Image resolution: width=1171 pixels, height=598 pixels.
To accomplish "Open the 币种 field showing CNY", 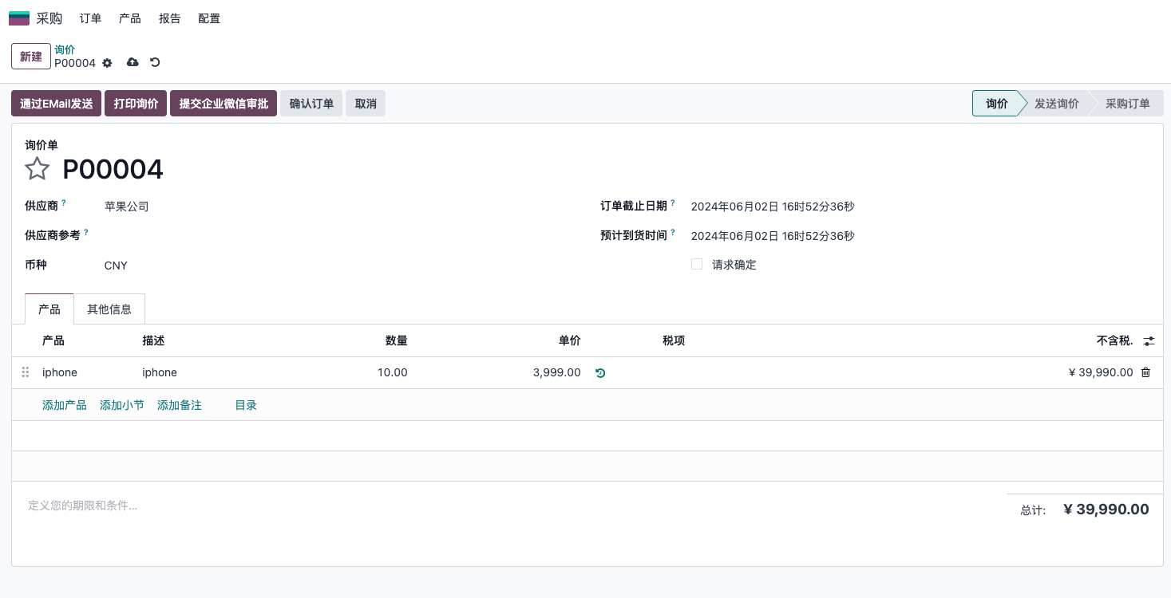I will [338, 266].
